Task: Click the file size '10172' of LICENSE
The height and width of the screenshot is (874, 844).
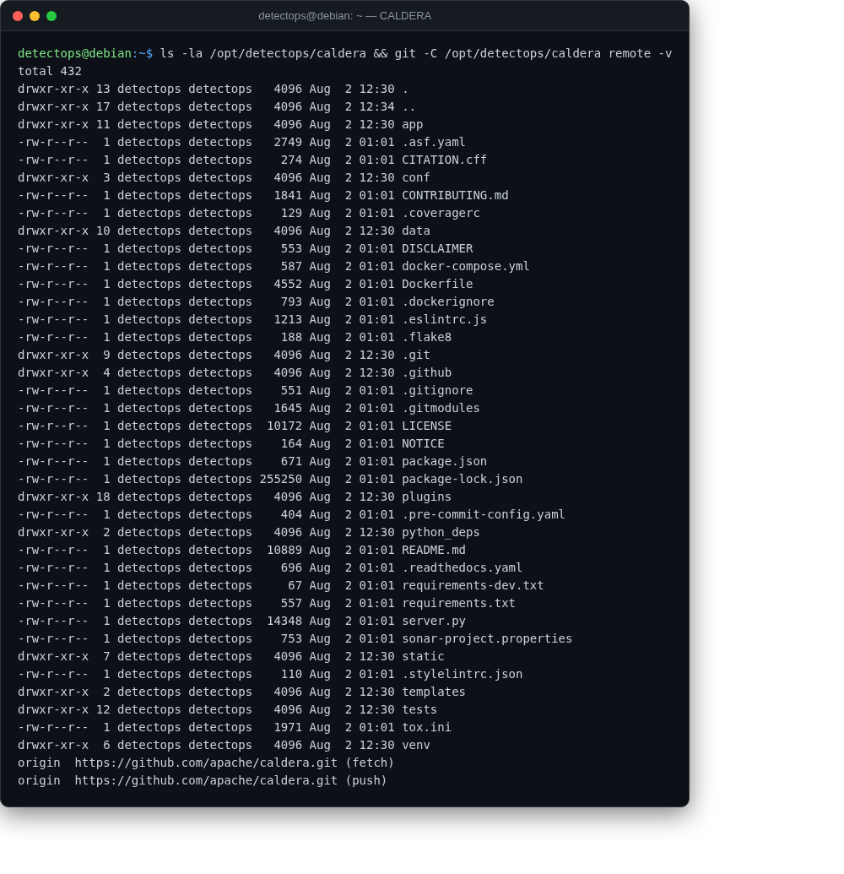Action: [284, 426]
